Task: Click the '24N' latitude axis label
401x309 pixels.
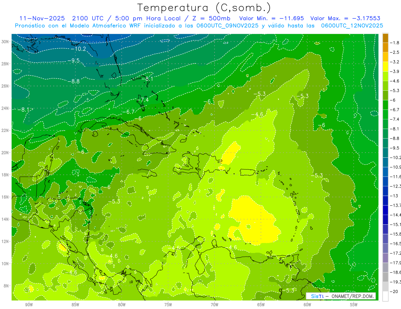Action: pyautogui.click(x=5, y=108)
